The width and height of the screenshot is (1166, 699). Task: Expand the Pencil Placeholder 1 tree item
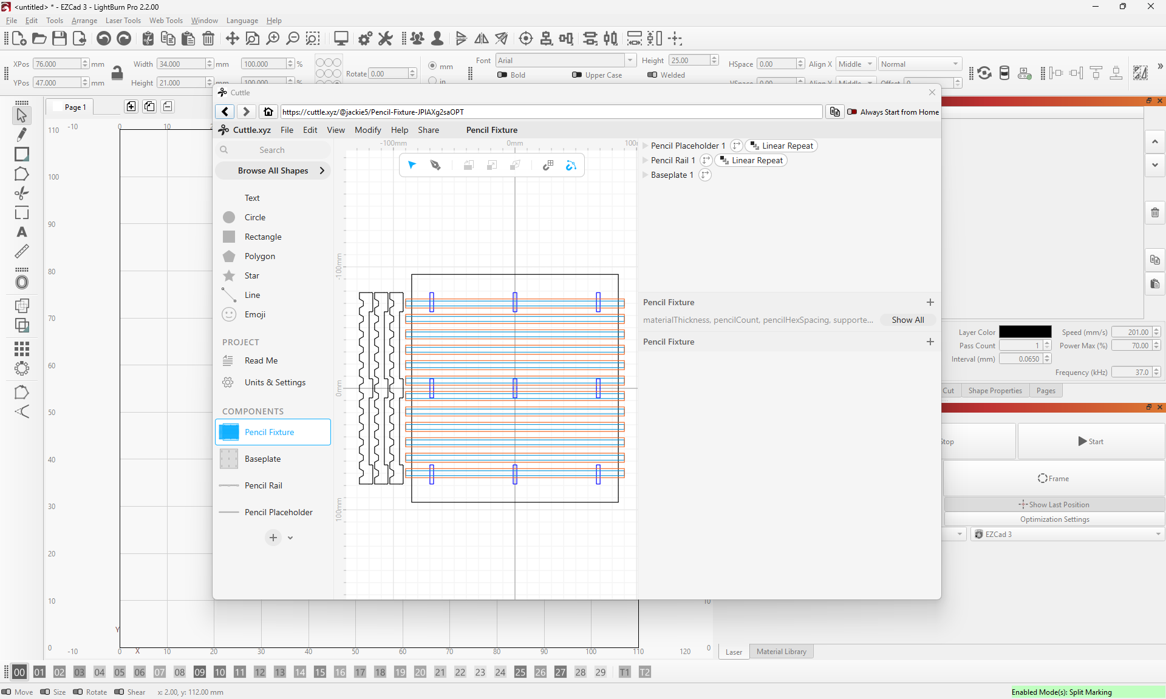click(646, 146)
